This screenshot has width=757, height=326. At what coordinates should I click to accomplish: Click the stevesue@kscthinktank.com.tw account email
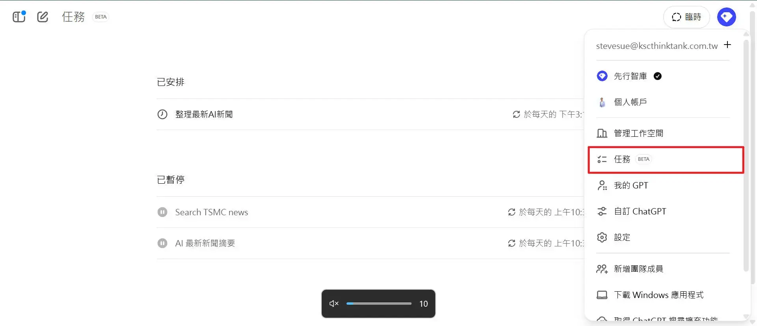tap(657, 46)
